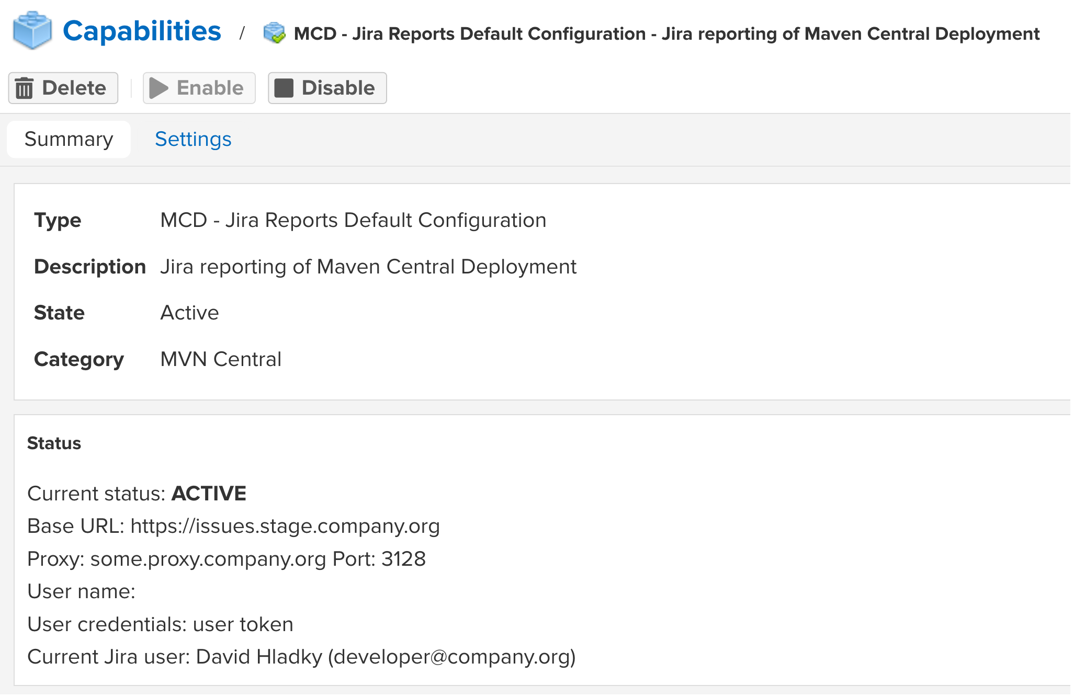Viewport: 1074px width, 697px height.
Task: Select the Summary tab
Action: (69, 139)
